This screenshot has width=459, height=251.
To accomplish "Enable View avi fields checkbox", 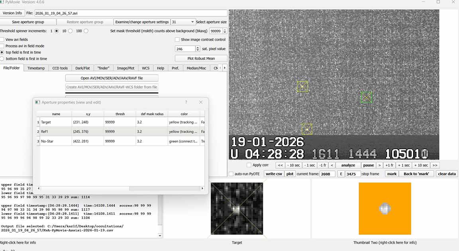I will [2, 40].
